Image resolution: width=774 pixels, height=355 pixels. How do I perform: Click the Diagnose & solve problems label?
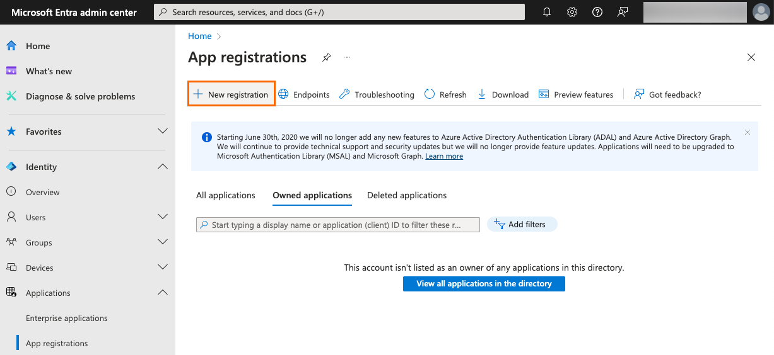[x=81, y=96]
